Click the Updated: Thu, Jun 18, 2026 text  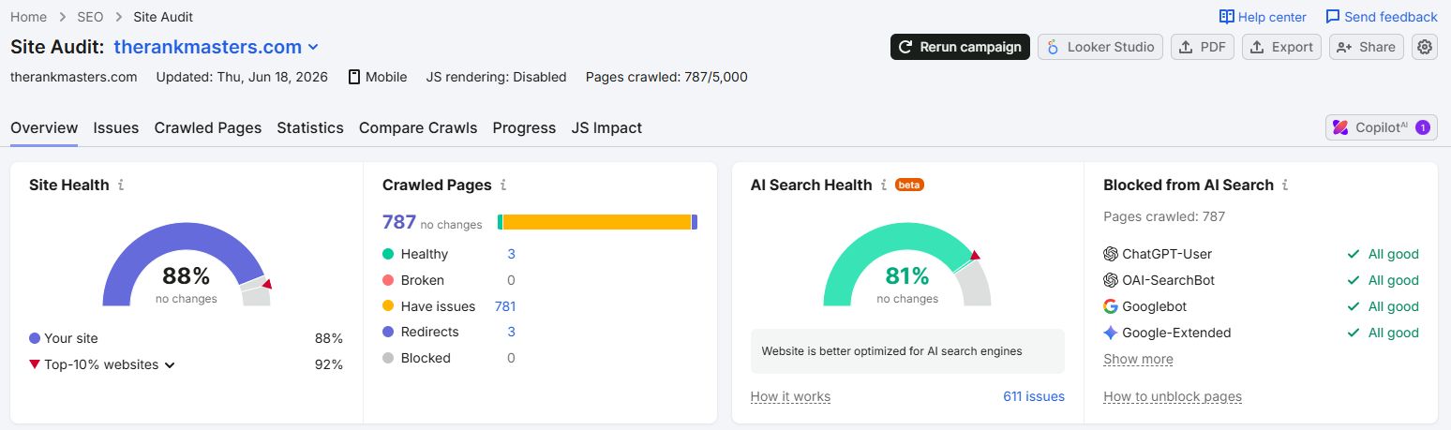(242, 77)
